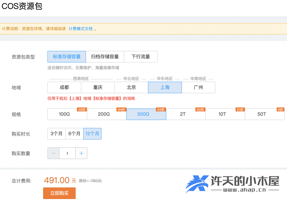Screen dimensions: 287x202
Task: Click the 原价: 780元 original price text
Action: (90, 181)
